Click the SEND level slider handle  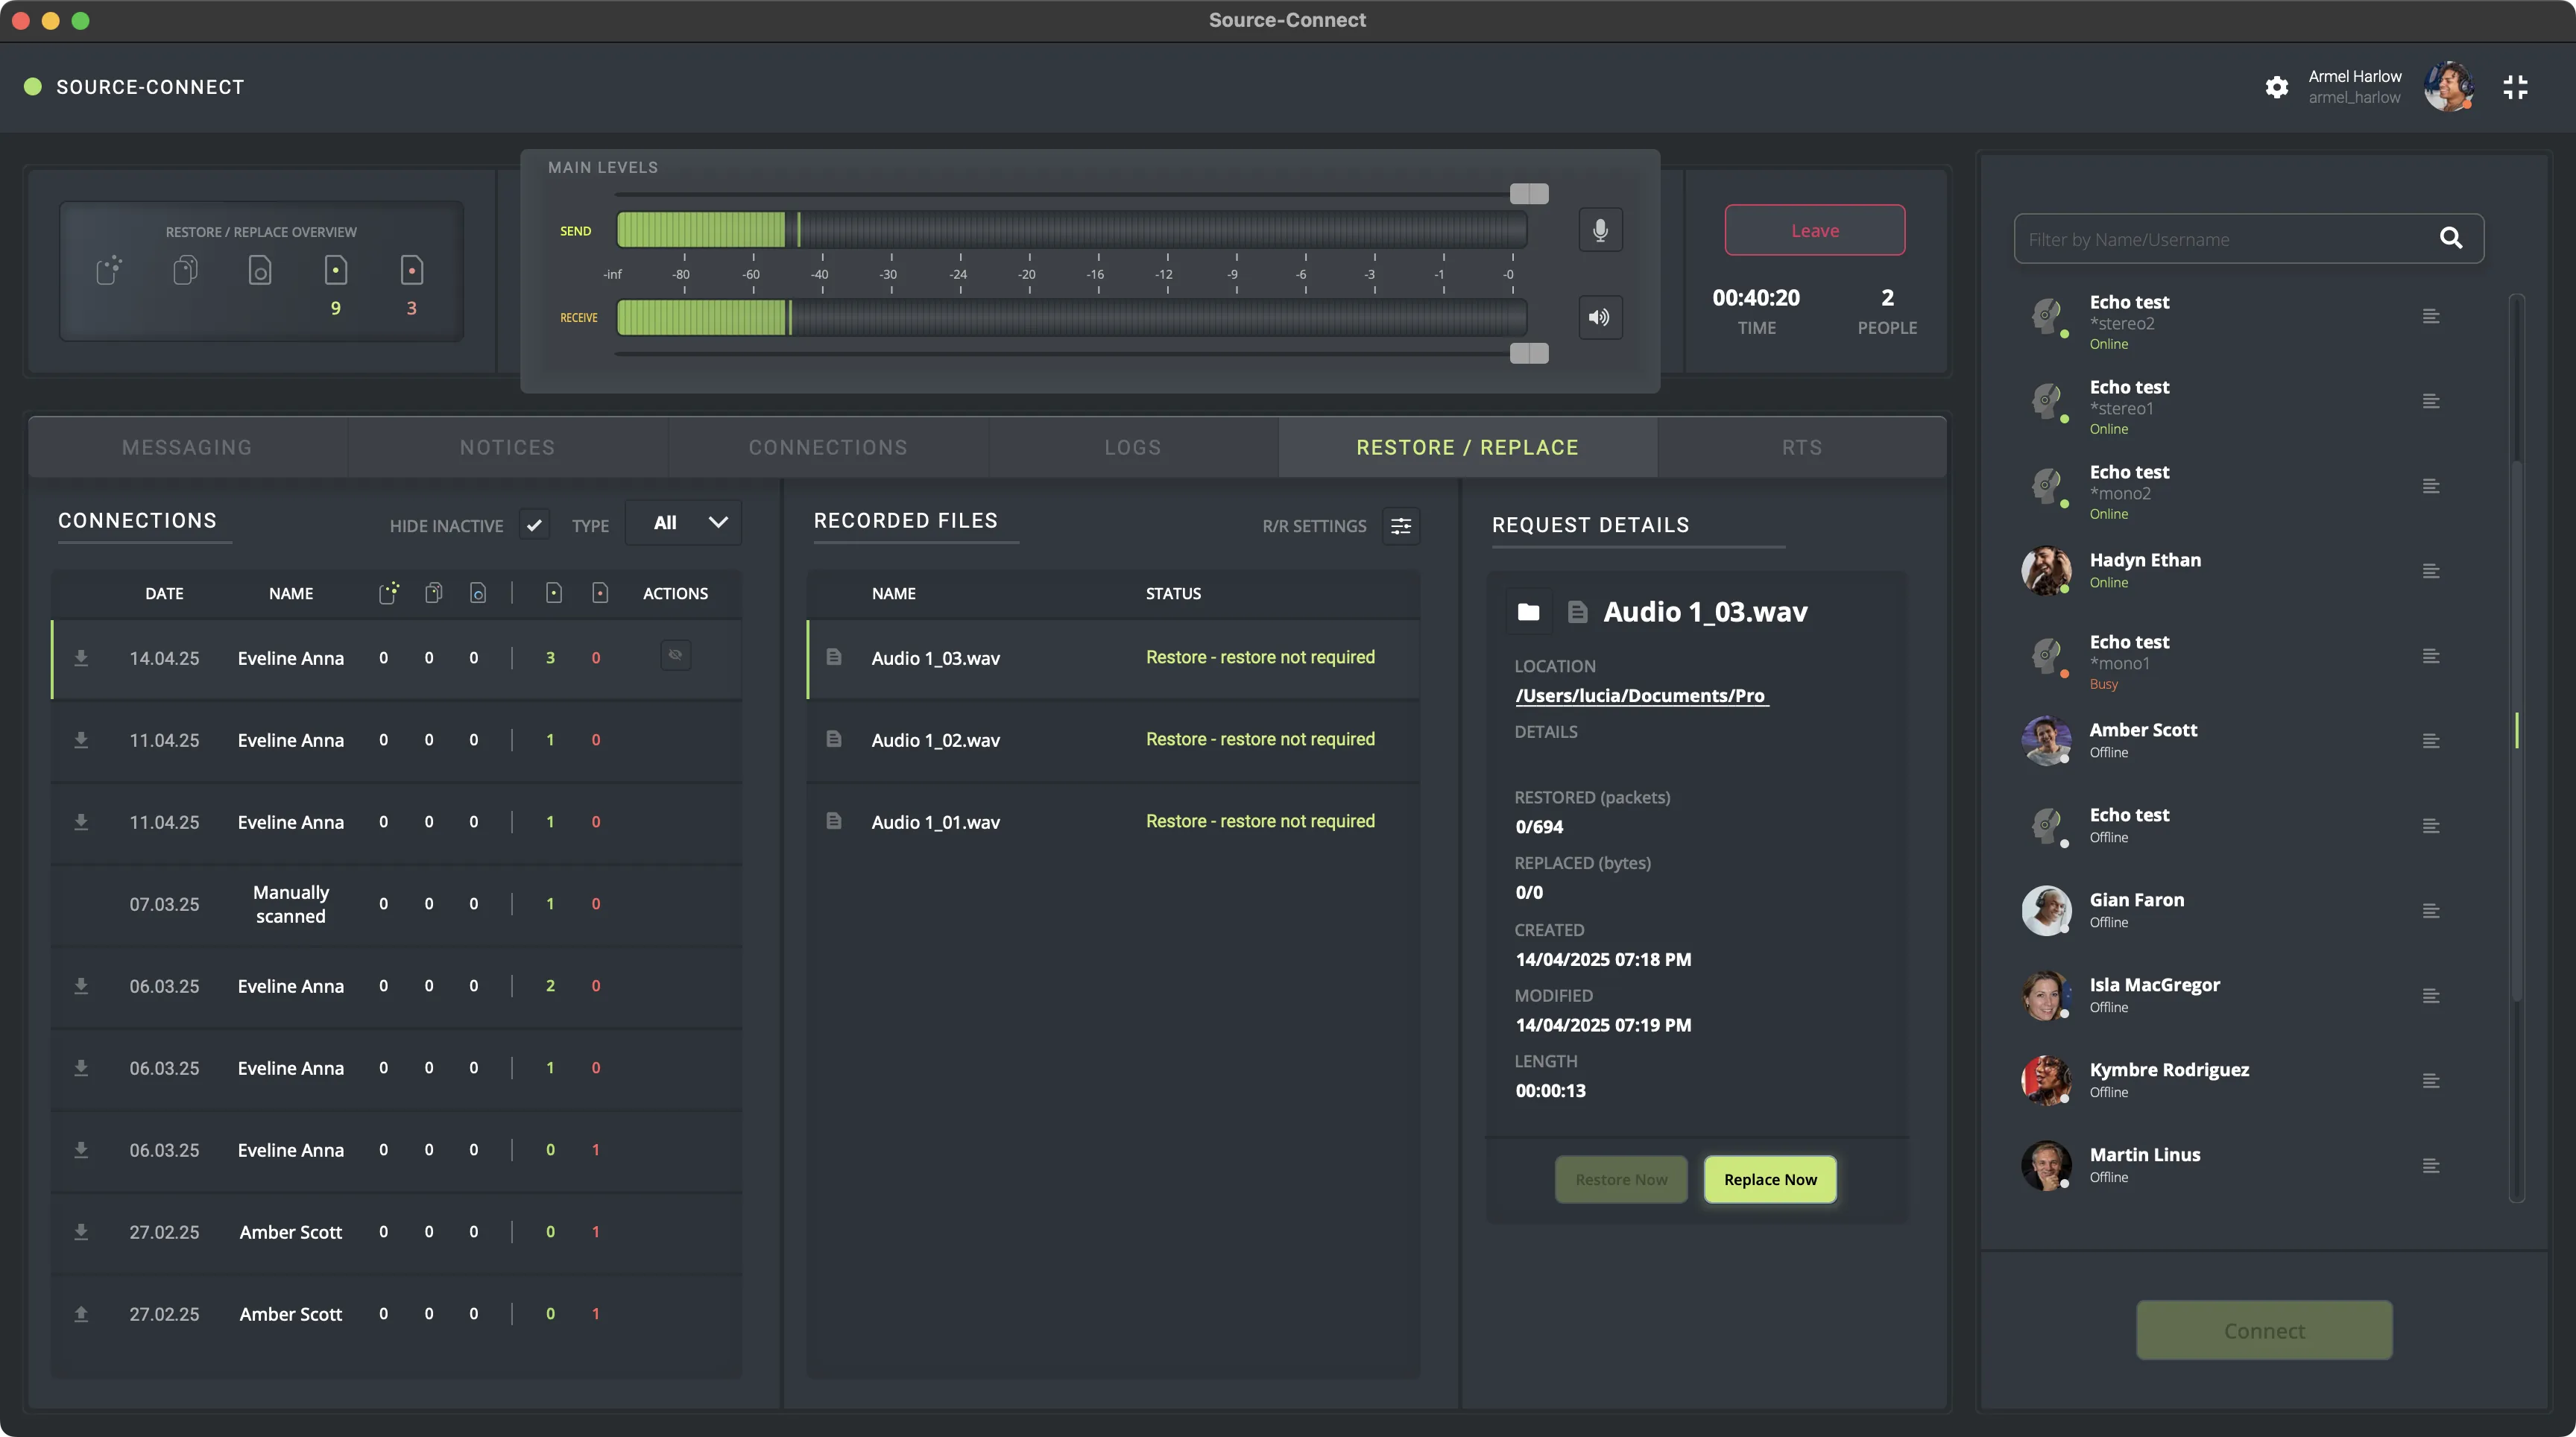(1529, 193)
